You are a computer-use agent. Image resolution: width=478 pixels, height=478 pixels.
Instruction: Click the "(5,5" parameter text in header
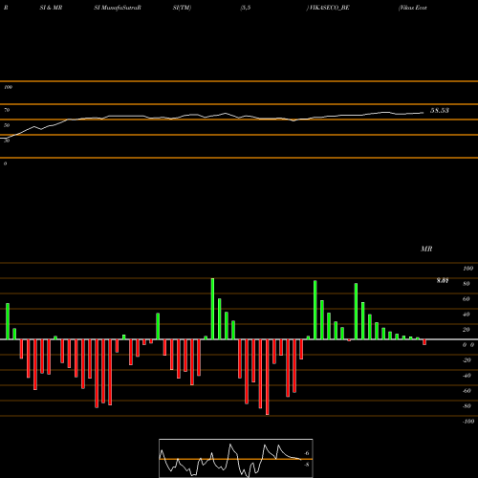point(246,8)
